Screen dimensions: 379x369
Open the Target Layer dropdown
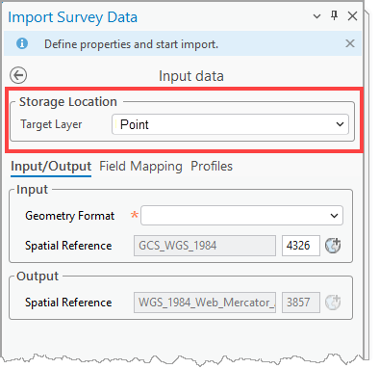point(230,124)
